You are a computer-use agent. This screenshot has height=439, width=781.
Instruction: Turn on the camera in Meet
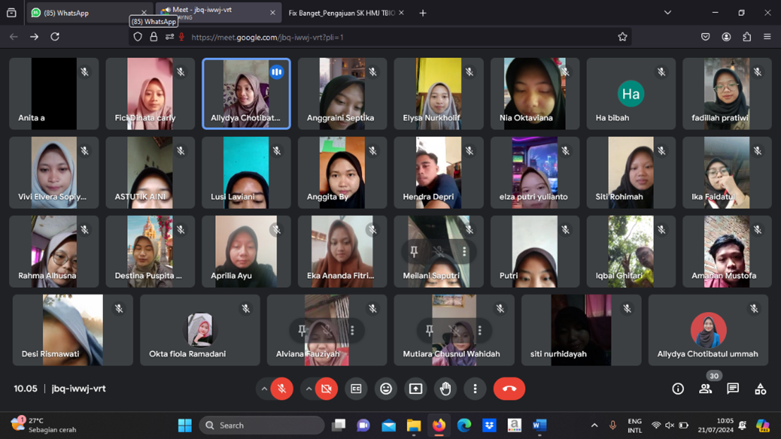coord(326,389)
